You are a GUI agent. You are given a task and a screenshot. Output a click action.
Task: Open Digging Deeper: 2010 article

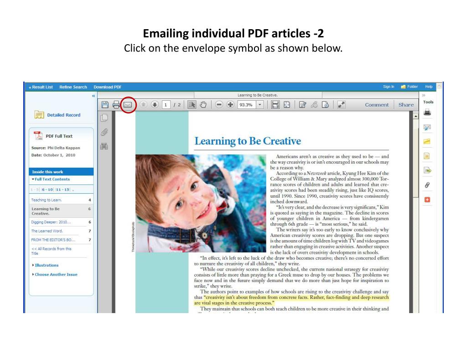[51, 222]
